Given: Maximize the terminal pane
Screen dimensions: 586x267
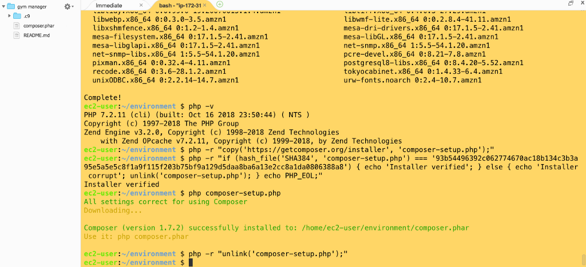Looking at the screenshot, I should (570, 3).
